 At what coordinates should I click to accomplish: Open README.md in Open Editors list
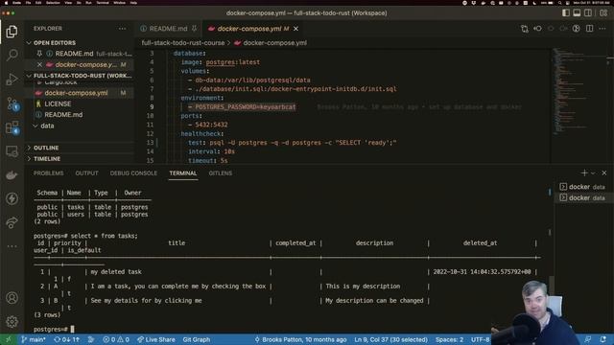80,54
